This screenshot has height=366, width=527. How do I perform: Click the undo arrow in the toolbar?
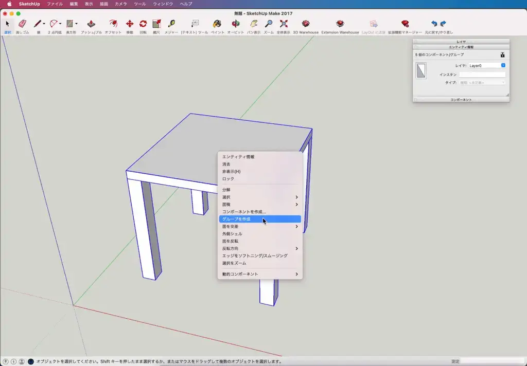pyautogui.click(x=434, y=24)
